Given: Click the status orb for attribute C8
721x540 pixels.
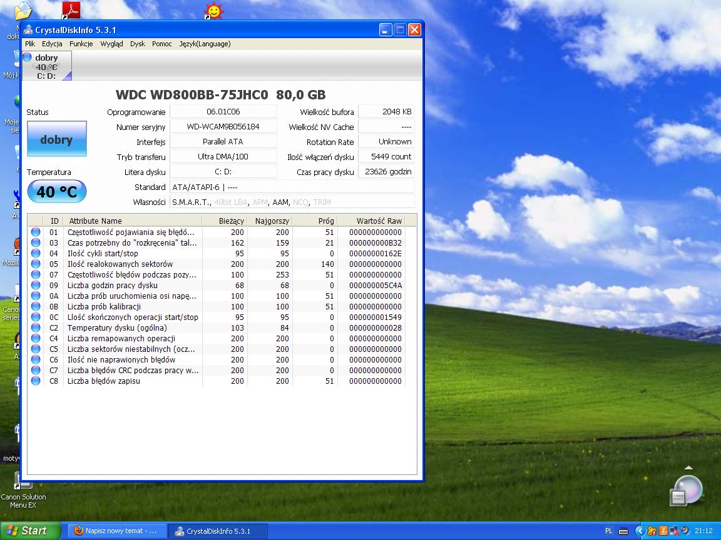Looking at the screenshot, I should coord(36,381).
